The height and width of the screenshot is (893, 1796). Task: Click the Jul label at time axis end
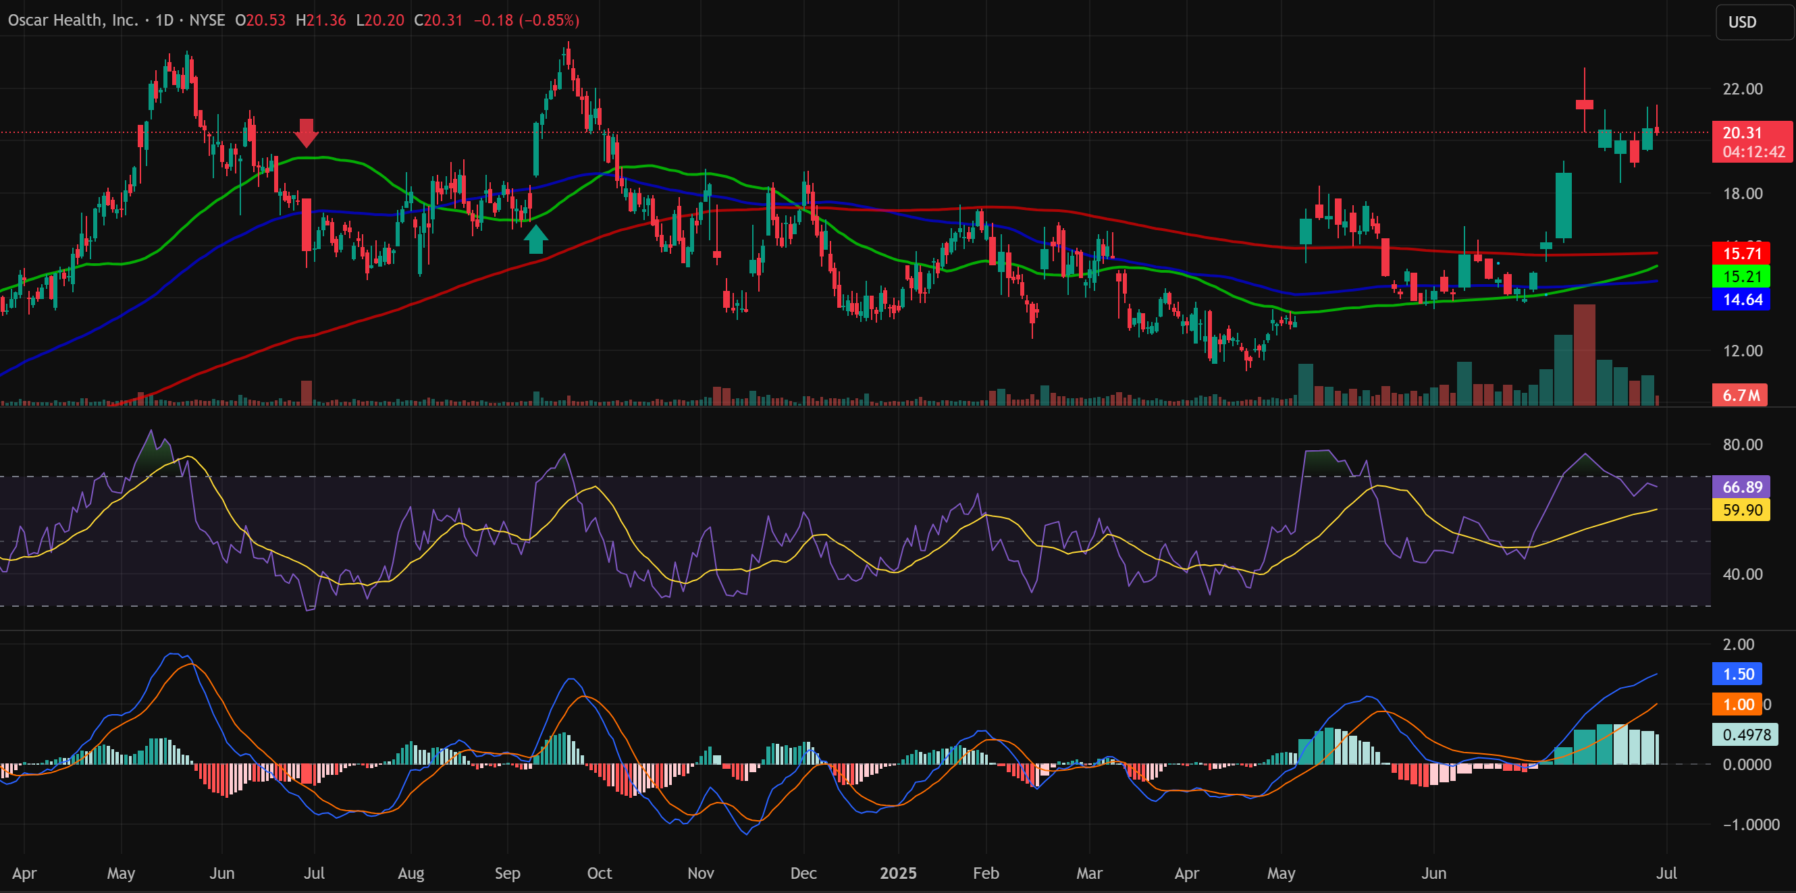pyautogui.click(x=1666, y=873)
